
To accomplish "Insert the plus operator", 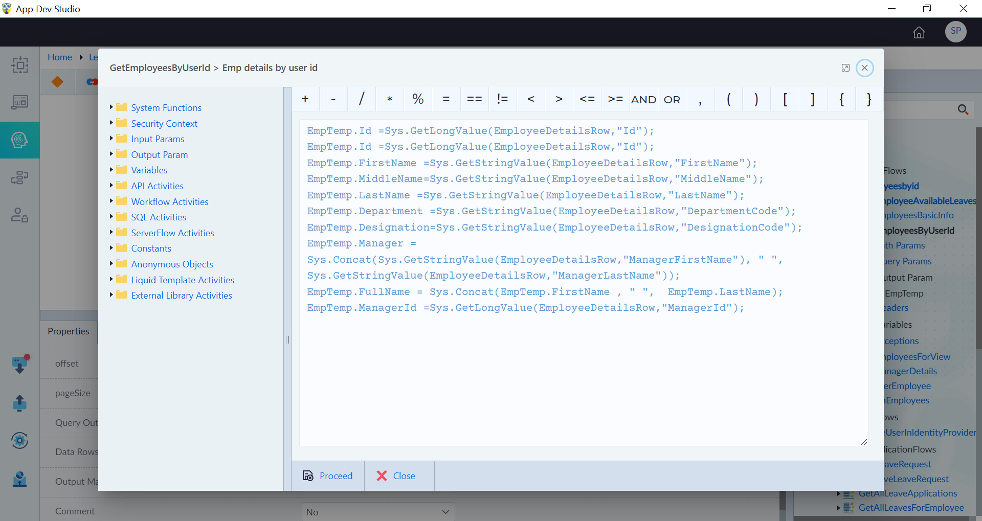I will (305, 99).
